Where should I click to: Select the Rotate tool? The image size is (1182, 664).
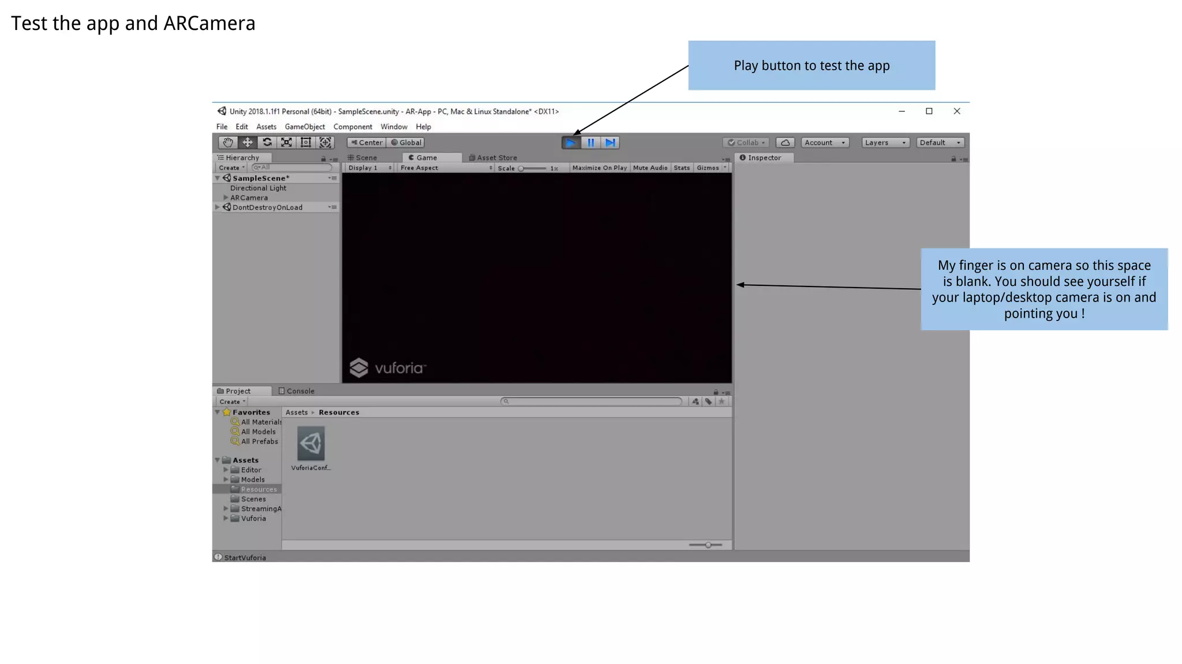click(x=267, y=142)
